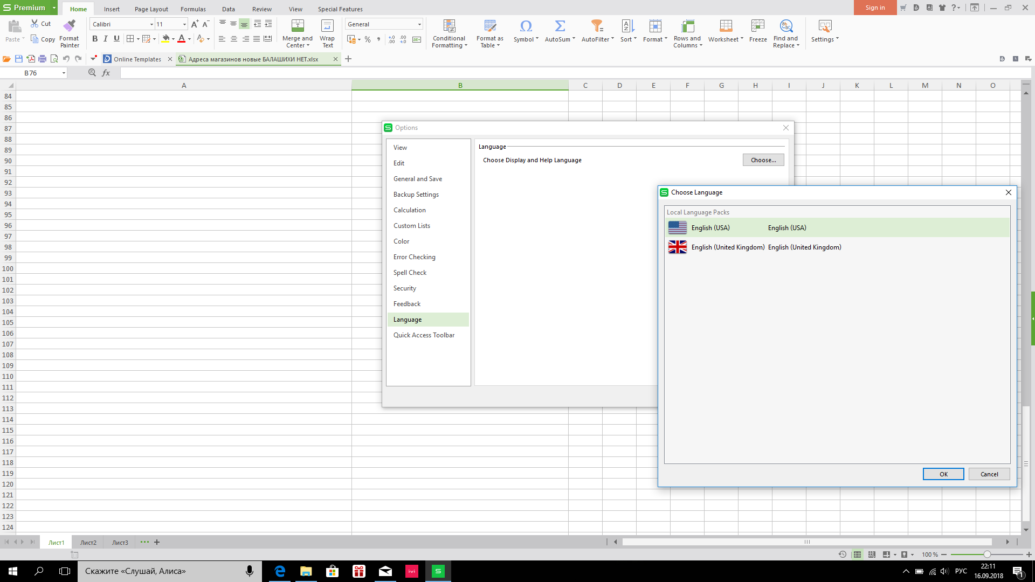Switch to the Page Layout ribbon tab
The height and width of the screenshot is (582, 1035).
[151, 9]
